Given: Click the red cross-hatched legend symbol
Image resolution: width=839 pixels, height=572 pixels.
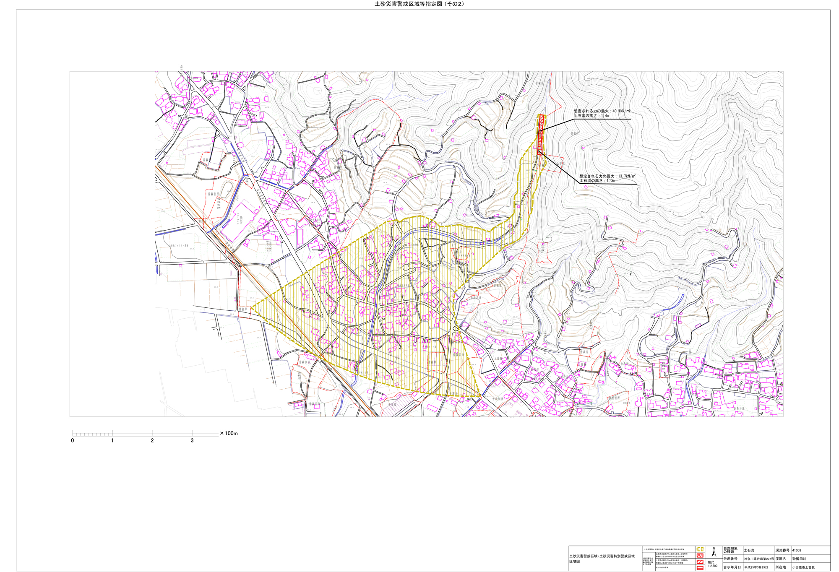Looking at the screenshot, I should 700,555.
